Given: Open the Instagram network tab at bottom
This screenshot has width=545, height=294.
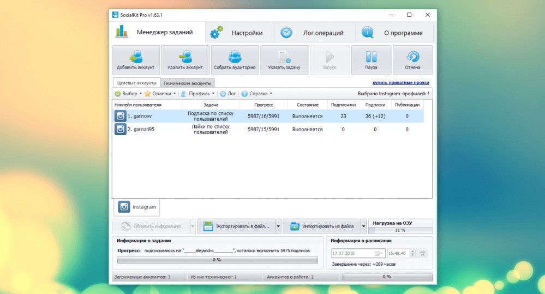Looking at the screenshot, I should [x=137, y=207].
